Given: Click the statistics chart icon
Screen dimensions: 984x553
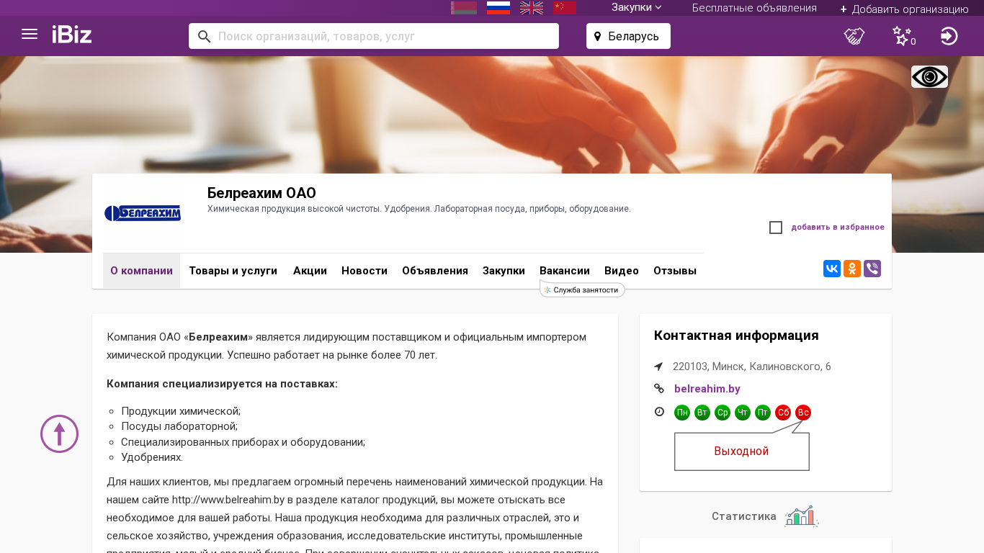Looking at the screenshot, I should (x=802, y=516).
